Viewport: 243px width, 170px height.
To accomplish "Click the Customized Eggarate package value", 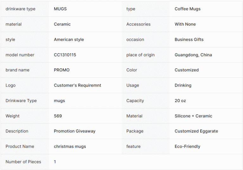I will click(196, 131).
